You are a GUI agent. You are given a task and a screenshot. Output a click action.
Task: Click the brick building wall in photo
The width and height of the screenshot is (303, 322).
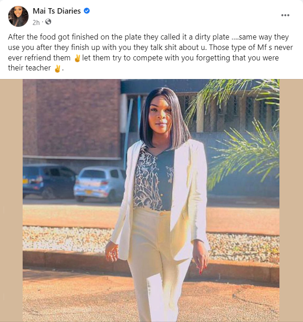pos(72,118)
